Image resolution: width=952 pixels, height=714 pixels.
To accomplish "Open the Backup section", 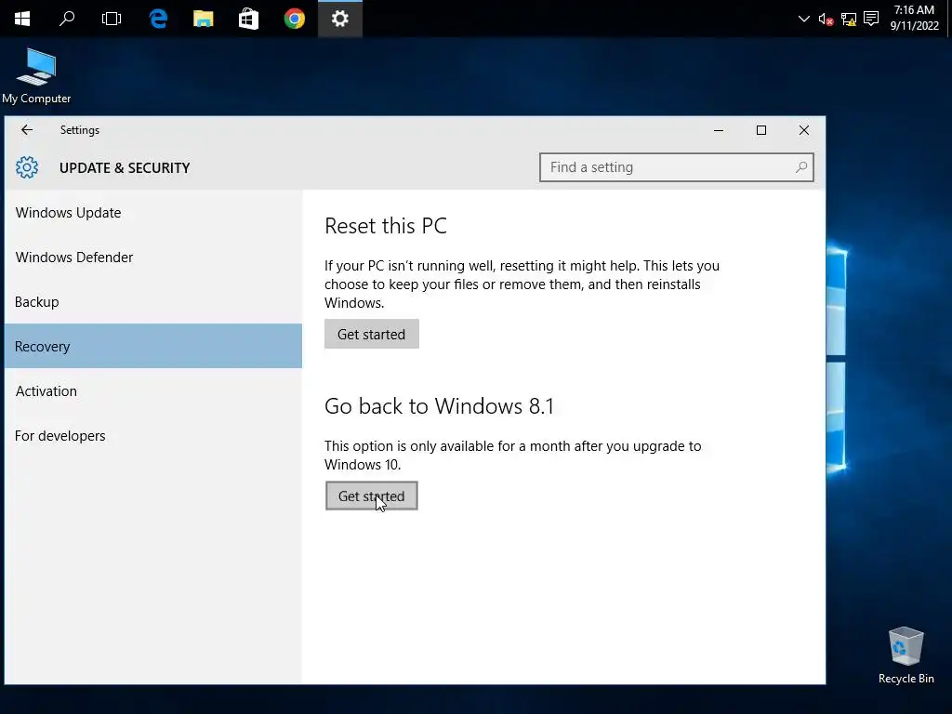I will [153, 302].
